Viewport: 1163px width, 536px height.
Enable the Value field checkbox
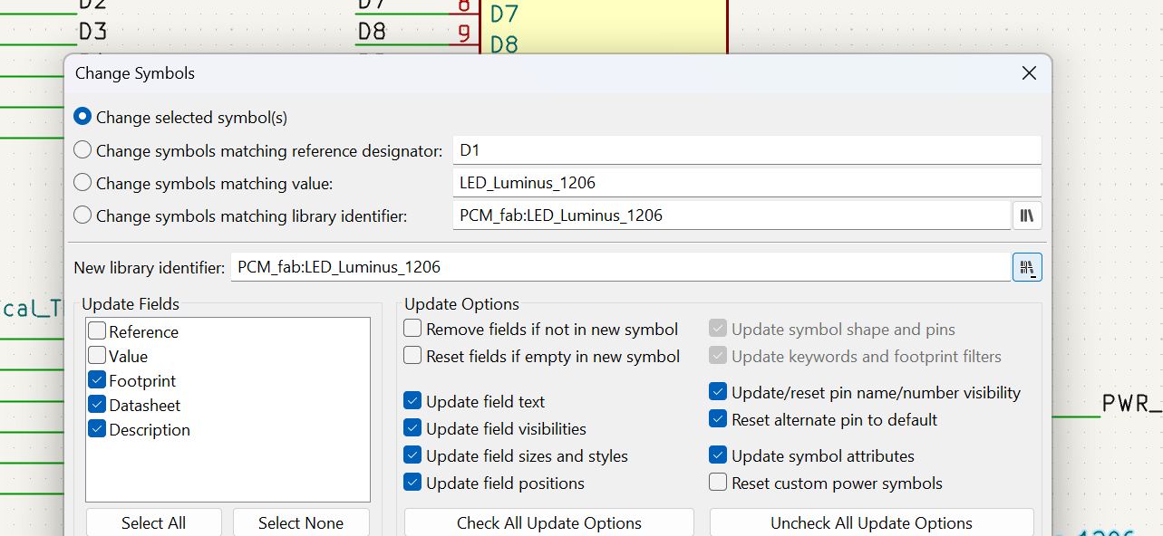[x=97, y=355]
